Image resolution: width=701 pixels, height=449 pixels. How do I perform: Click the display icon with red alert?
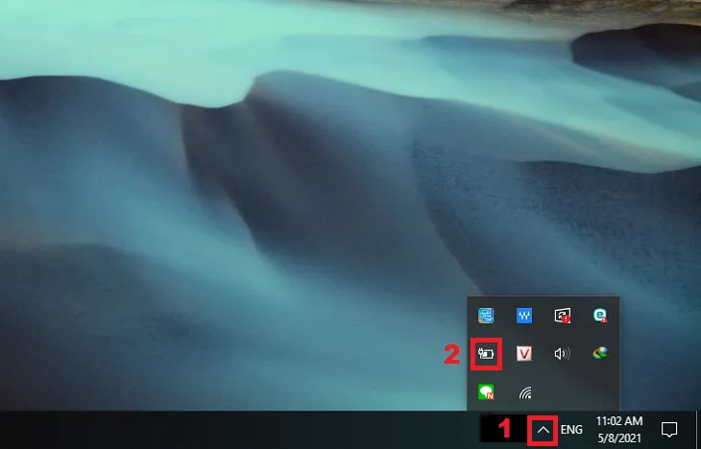tap(562, 316)
